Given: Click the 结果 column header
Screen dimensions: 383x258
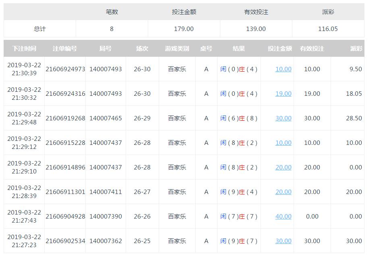Looking at the screenshot, I should coord(239,49).
